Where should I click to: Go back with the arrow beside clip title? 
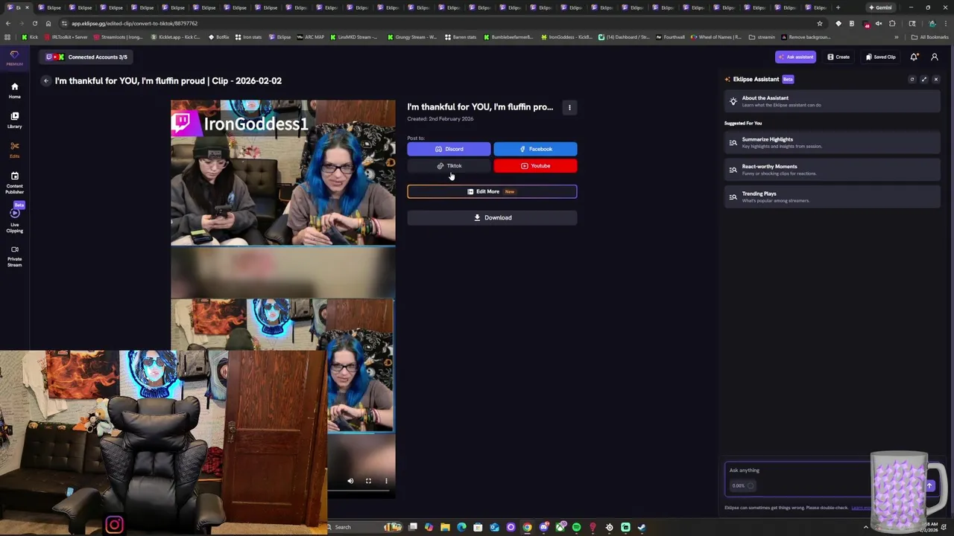pos(45,80)
